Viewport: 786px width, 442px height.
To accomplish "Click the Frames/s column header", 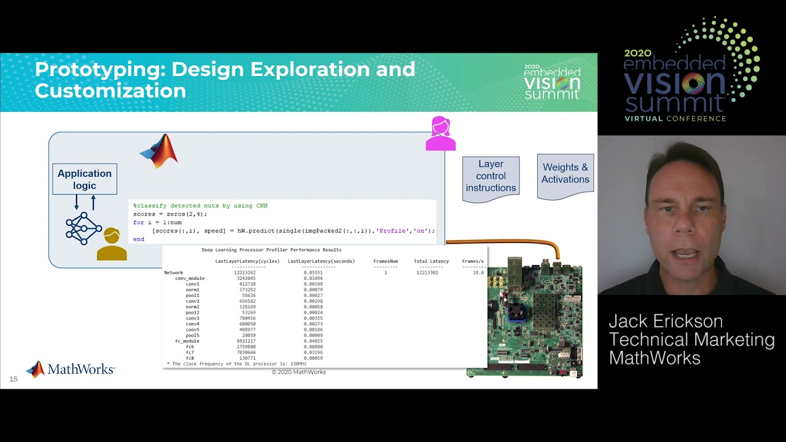I will (473, 262).
